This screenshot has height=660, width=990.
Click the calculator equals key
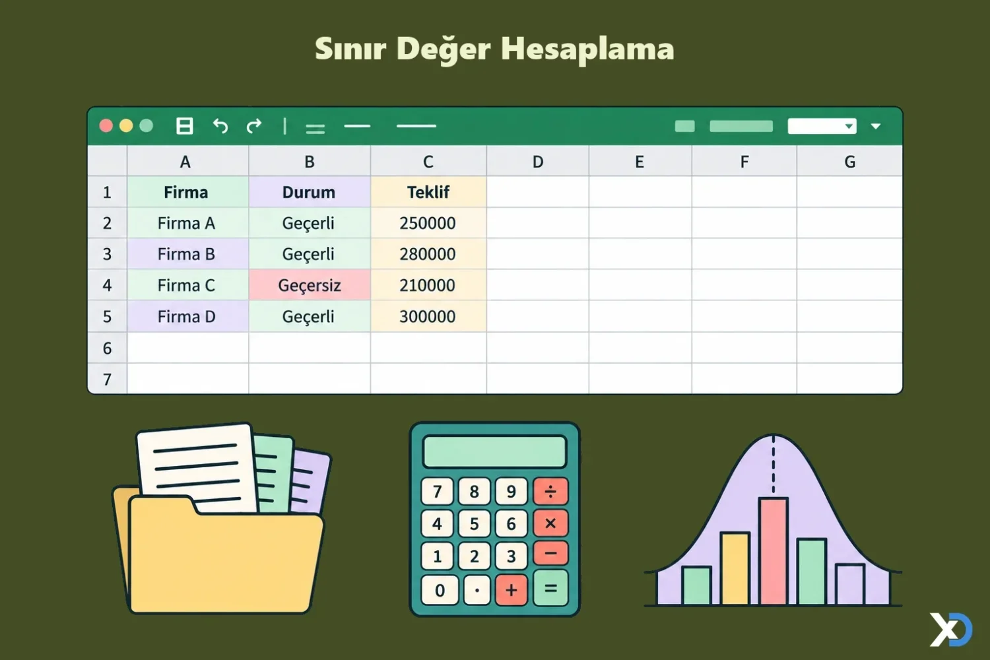click(550, 589)
